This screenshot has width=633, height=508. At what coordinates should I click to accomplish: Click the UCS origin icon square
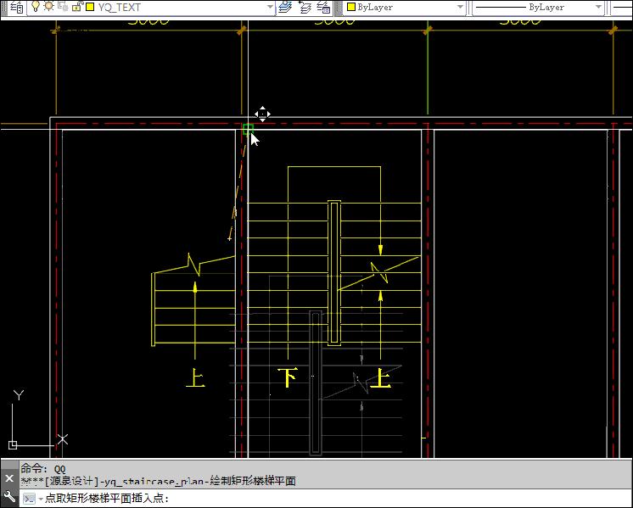click(x=13, y=445)
